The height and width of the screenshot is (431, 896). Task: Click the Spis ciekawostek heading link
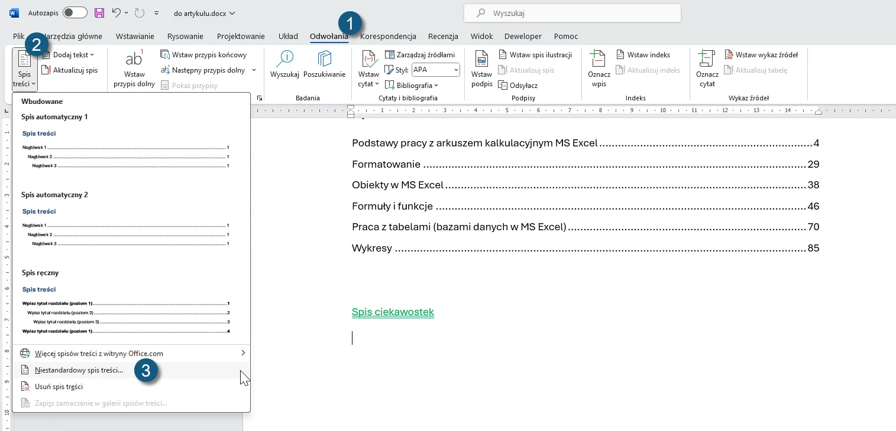pyautogui.click(x=393, y=312)
